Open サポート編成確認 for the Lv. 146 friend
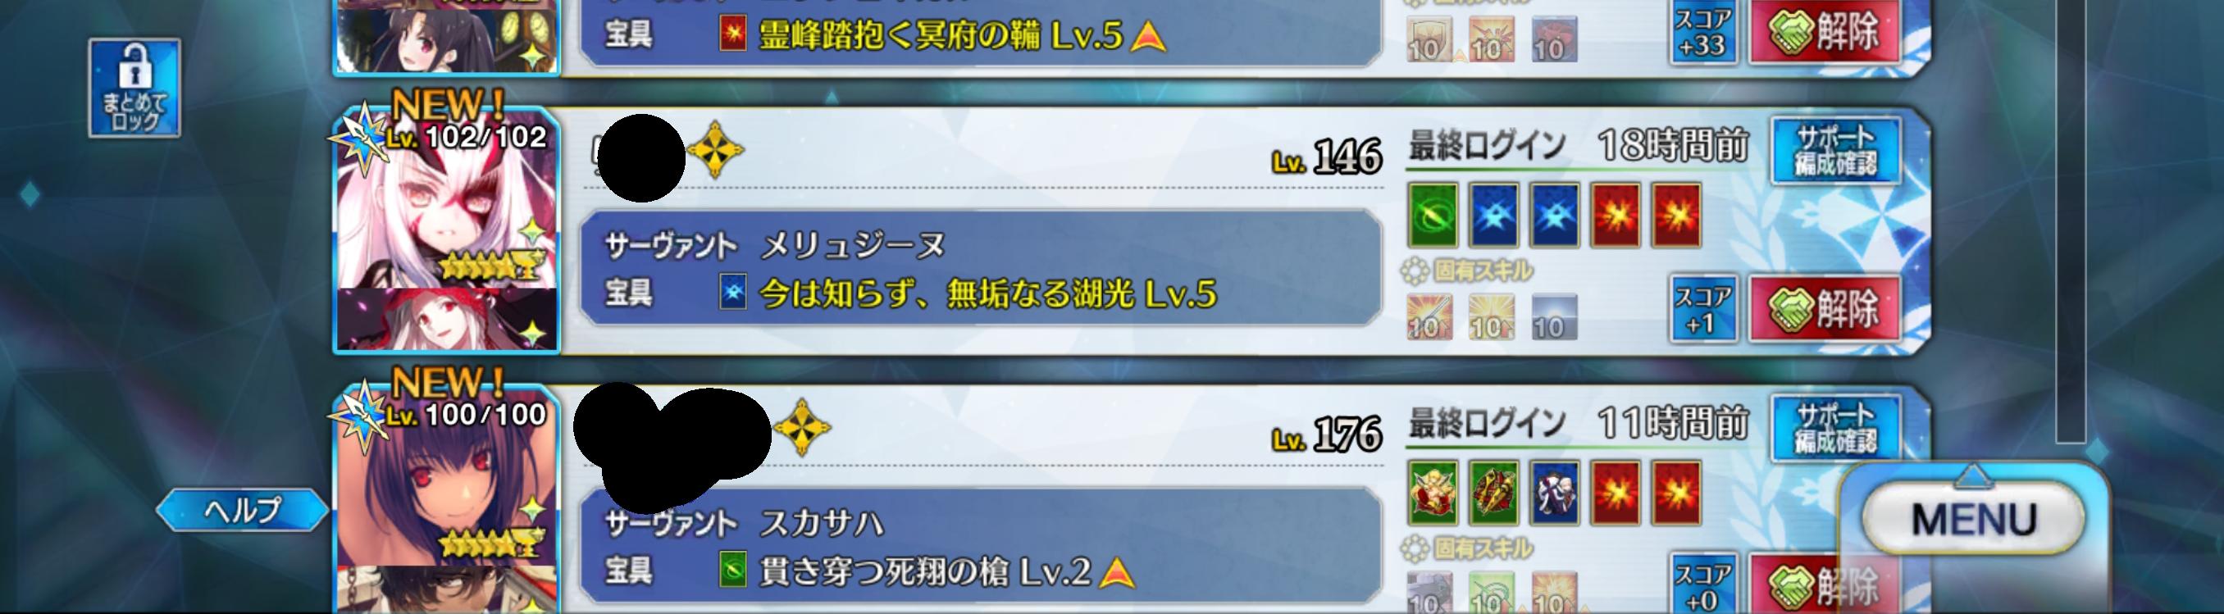Viewport: 2224px width, 614px height. tap(1835, 150)
